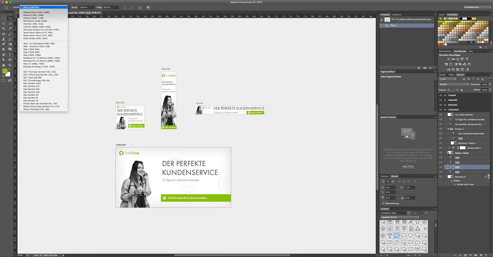Viewport: 493px width, 257px height.
Task: Switch to the Kanäle tab
Action: 442,75
